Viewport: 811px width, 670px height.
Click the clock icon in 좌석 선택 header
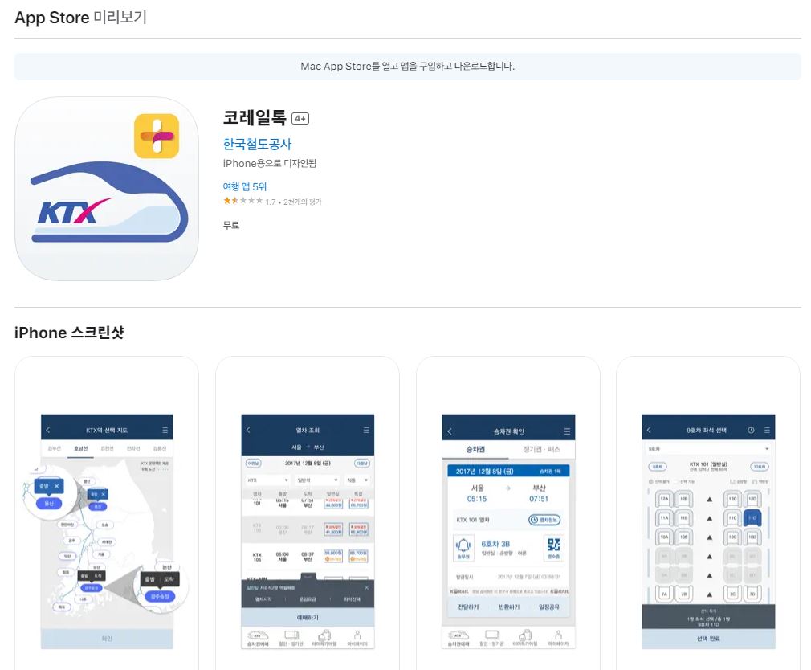coord(751,430)
